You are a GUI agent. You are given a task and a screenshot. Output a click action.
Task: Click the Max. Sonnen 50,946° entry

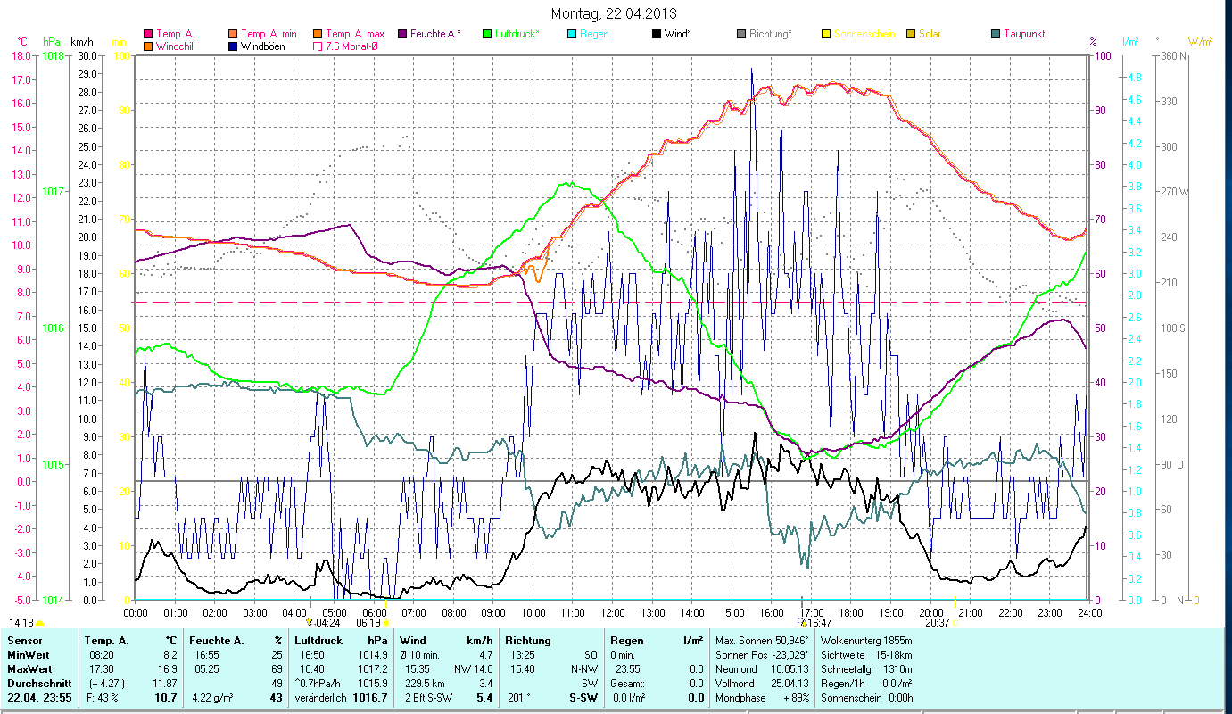(x=762, y=641)
